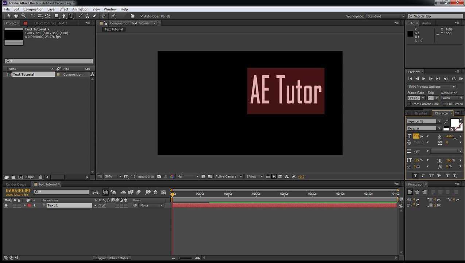The image size is (465, 263).
Task: Open the Composition menu
Action: point(33,9)
